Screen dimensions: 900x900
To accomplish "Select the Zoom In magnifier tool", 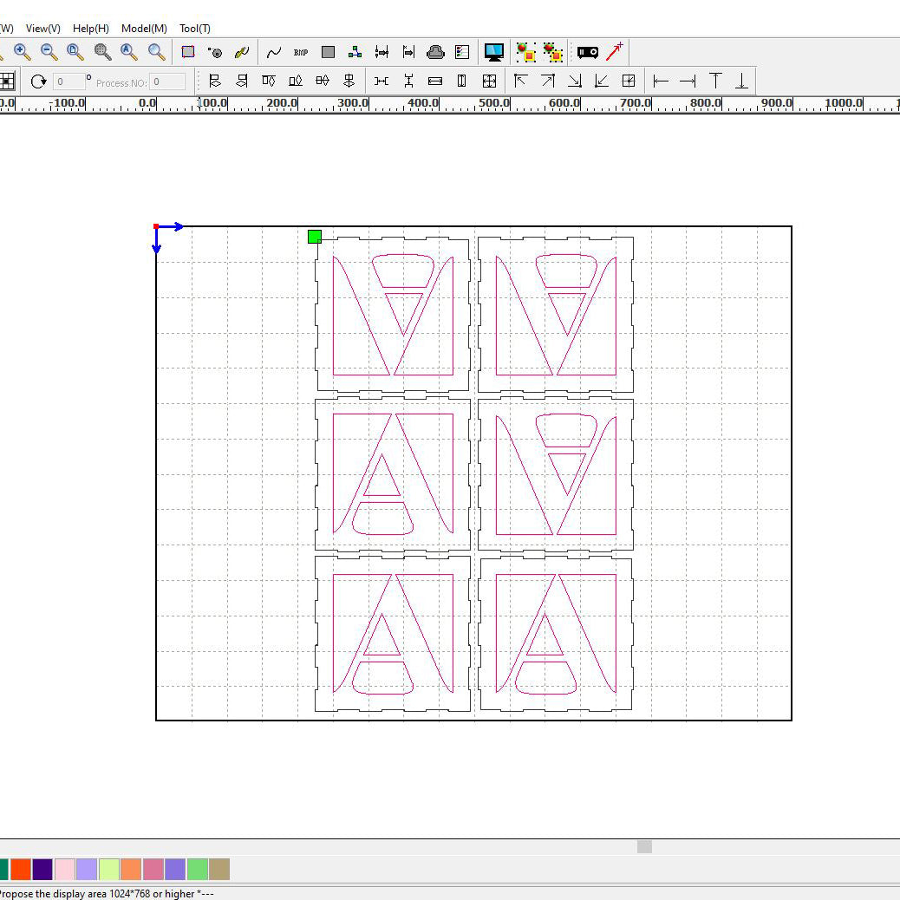I will pyautogui.click(x=22, y=52).
